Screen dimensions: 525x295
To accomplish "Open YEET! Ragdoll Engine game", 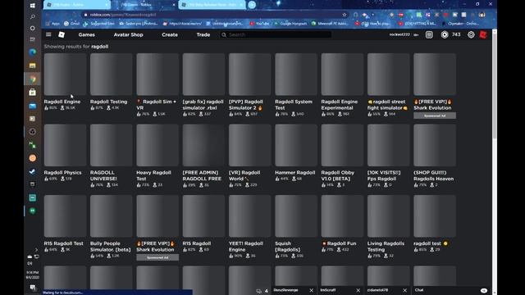I will (249, 216).
